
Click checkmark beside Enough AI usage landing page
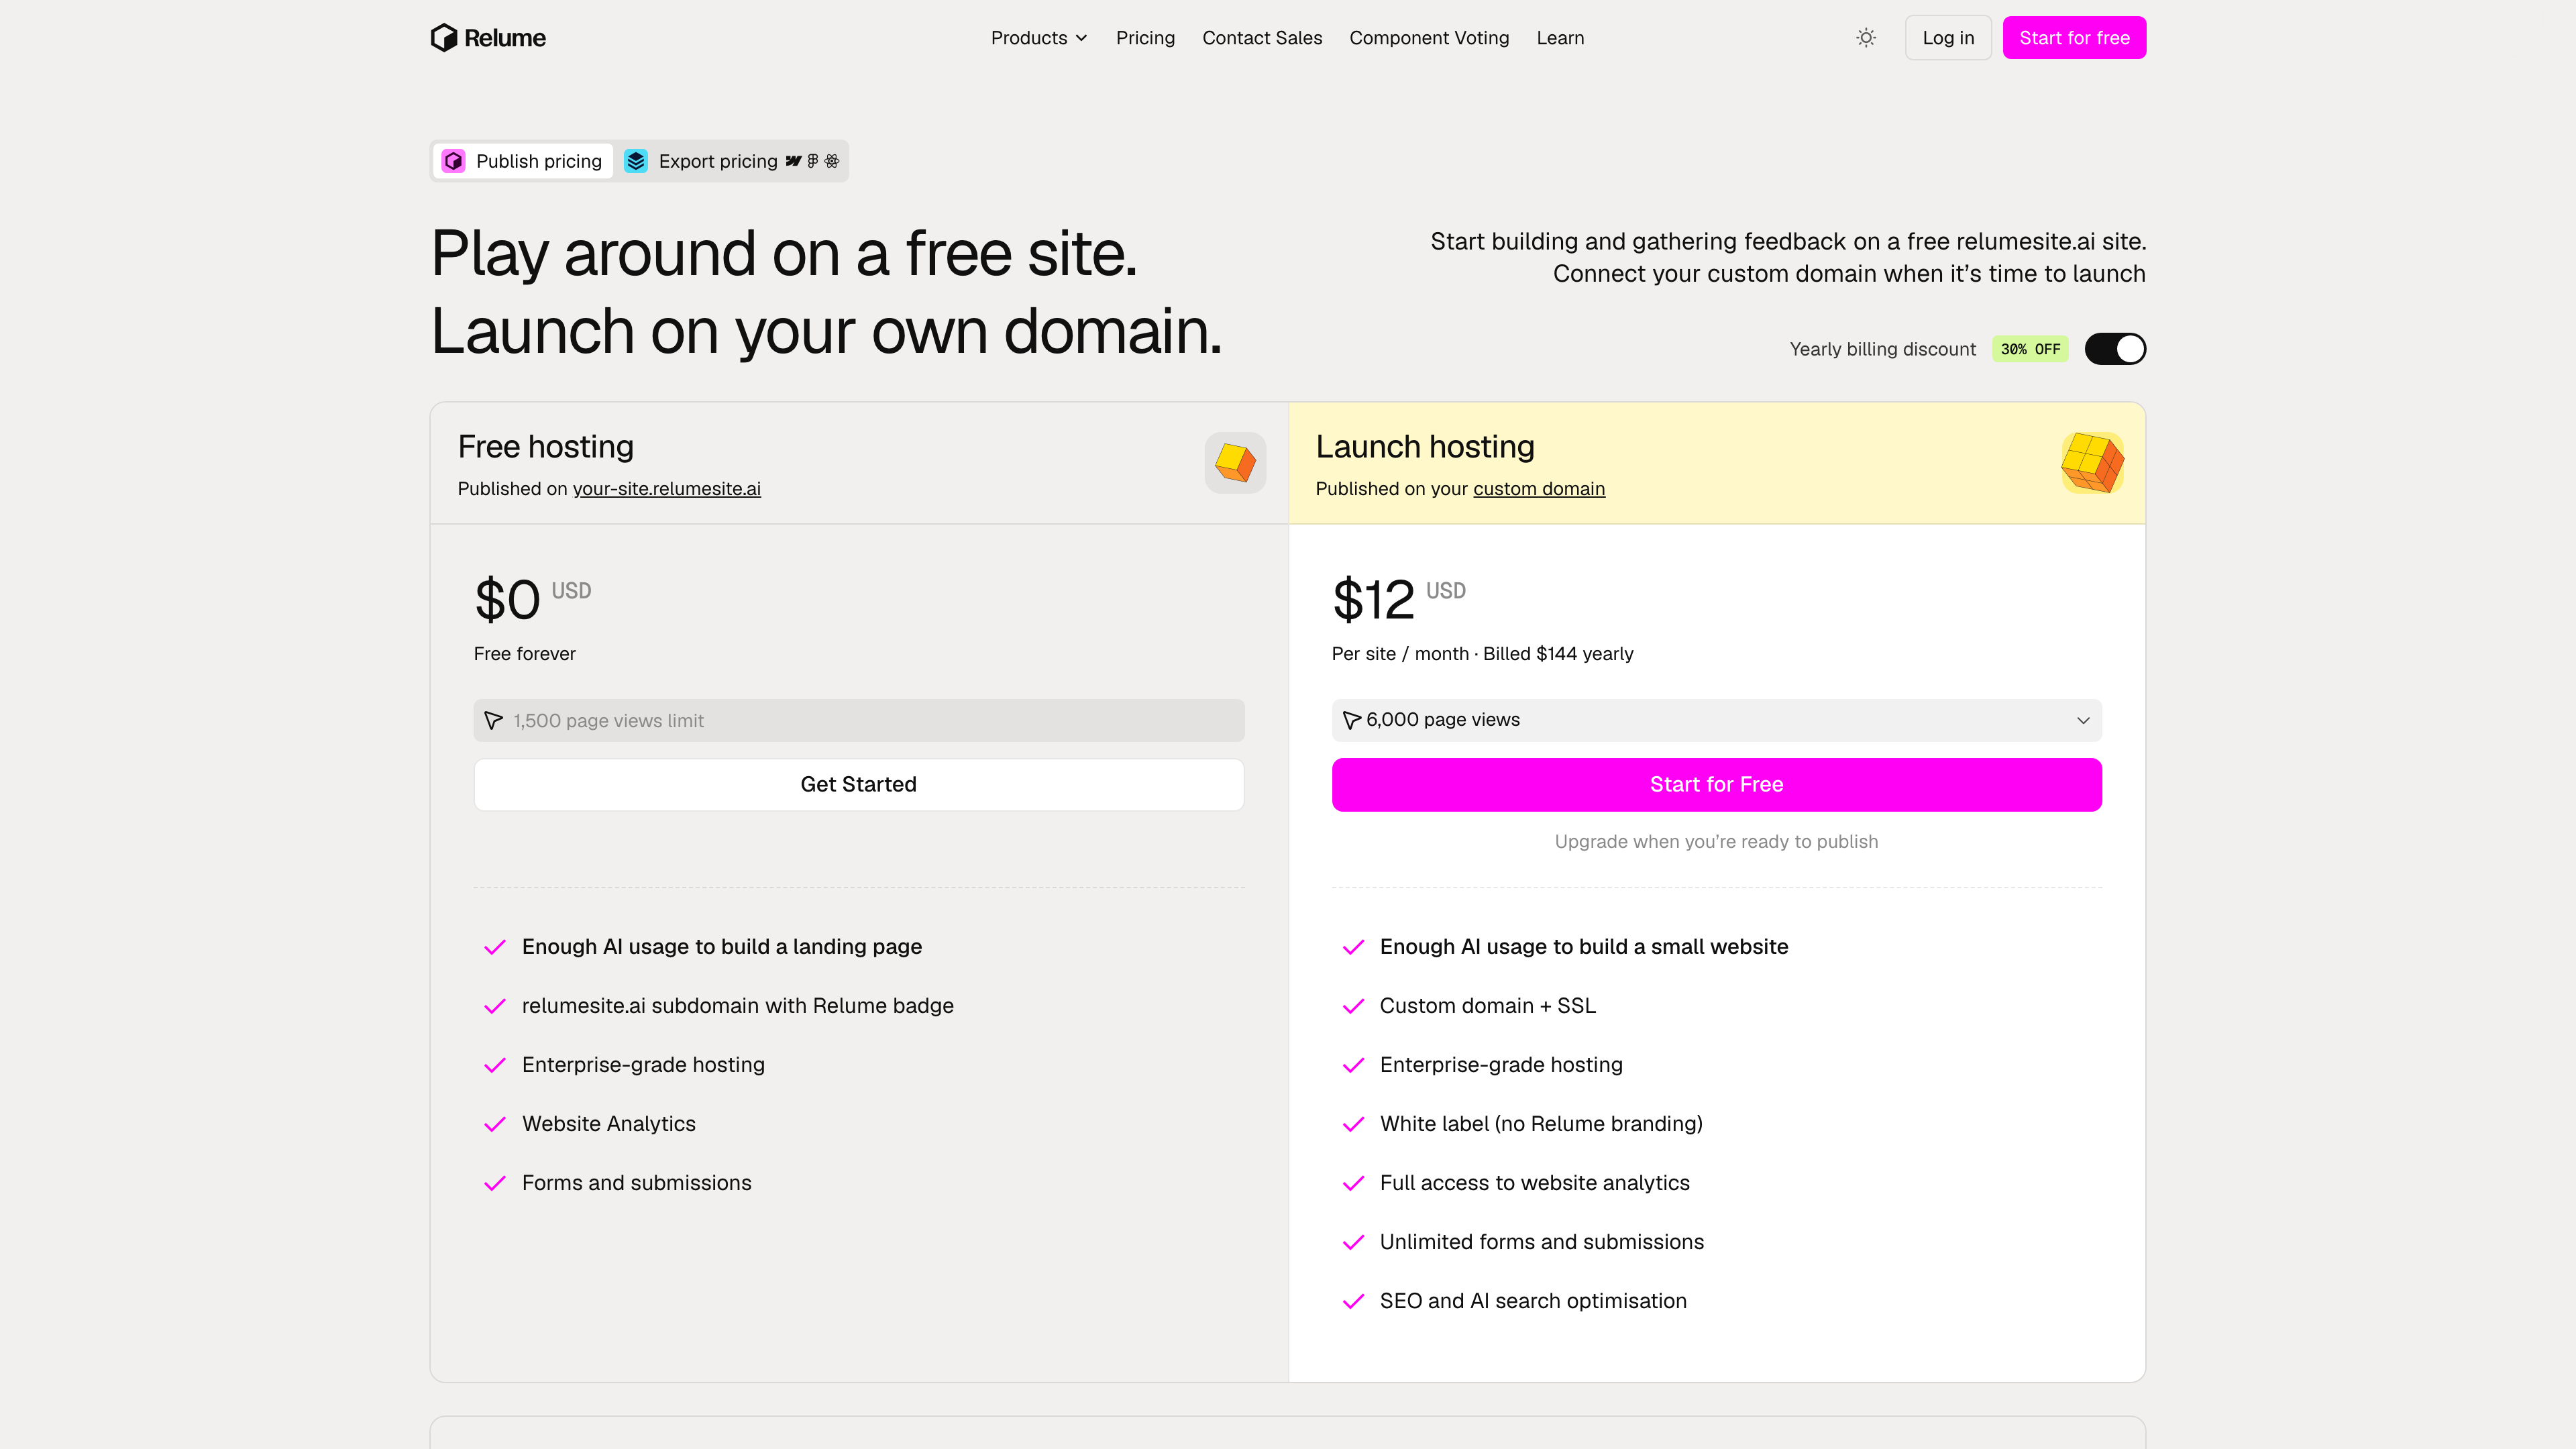point(495,947)
